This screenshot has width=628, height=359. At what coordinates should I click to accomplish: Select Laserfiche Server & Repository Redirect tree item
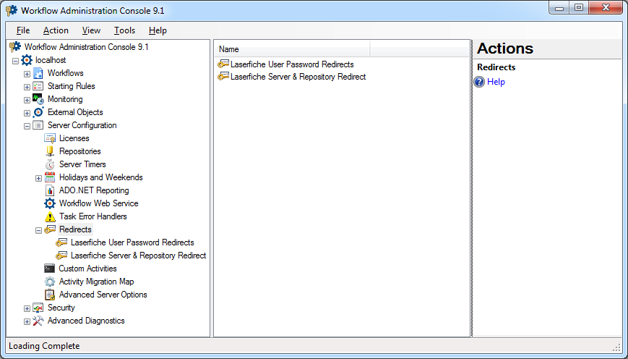[138, 255]
